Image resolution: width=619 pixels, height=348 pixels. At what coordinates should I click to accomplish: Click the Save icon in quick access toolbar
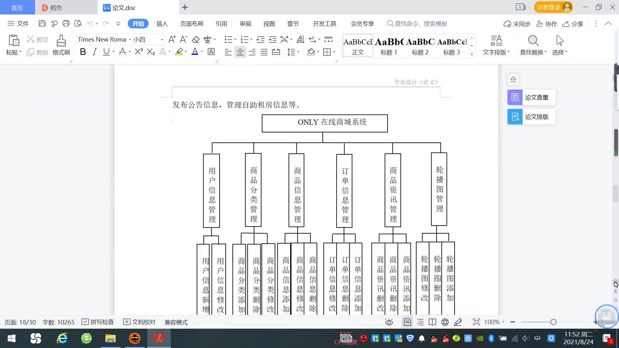tap(42, 24)
